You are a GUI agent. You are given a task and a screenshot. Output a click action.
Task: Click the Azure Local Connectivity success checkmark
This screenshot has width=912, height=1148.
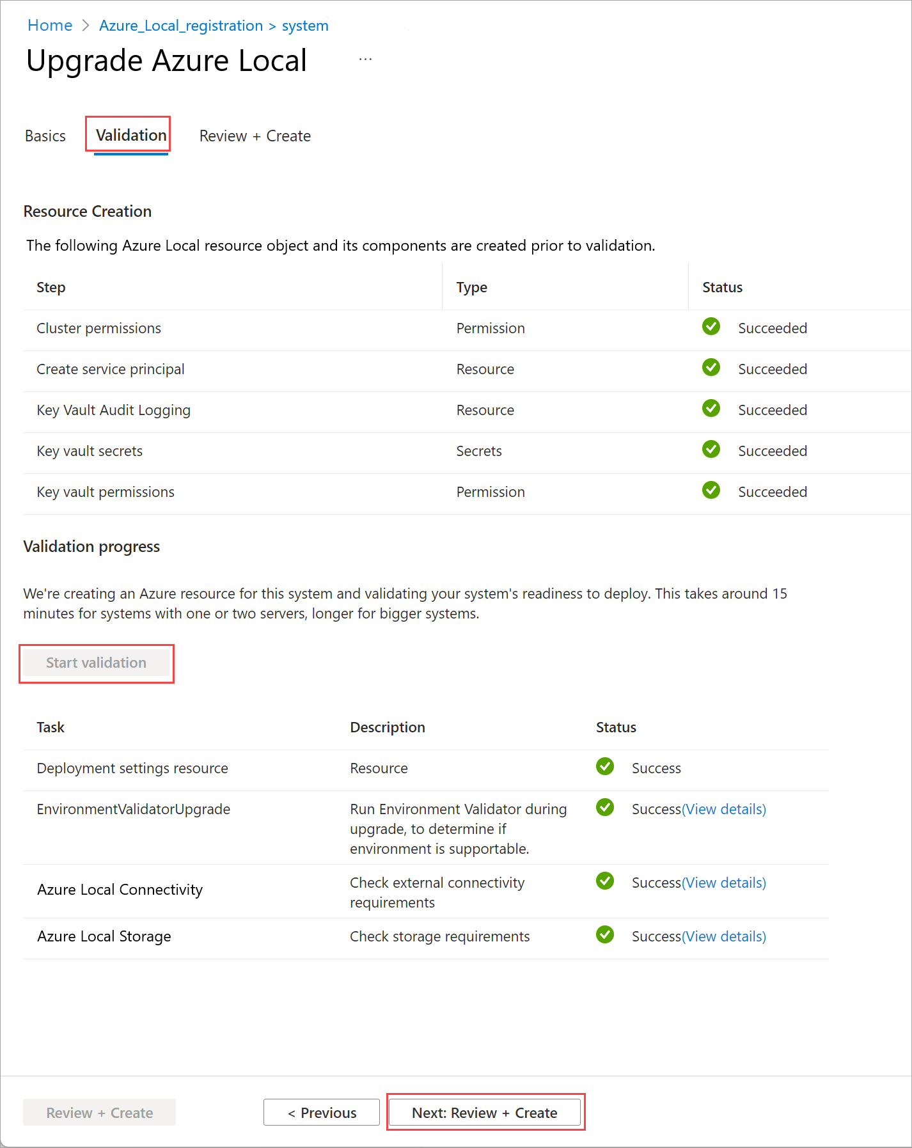604,881
